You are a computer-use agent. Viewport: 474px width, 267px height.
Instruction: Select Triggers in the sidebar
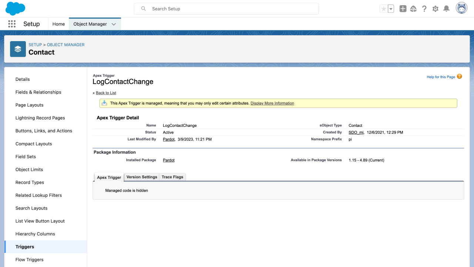coord(46,247)
